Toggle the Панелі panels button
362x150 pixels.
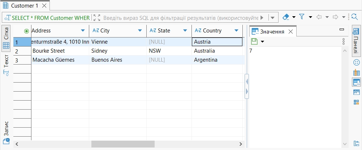(356, 41)
